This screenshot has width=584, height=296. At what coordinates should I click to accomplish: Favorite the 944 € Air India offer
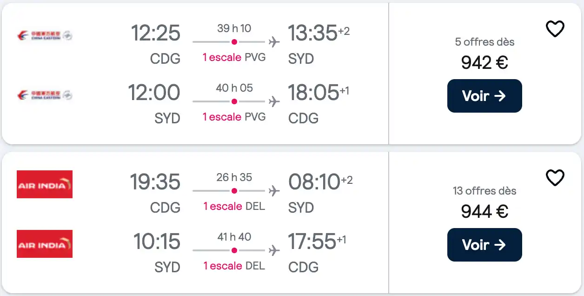pos(555,178)
